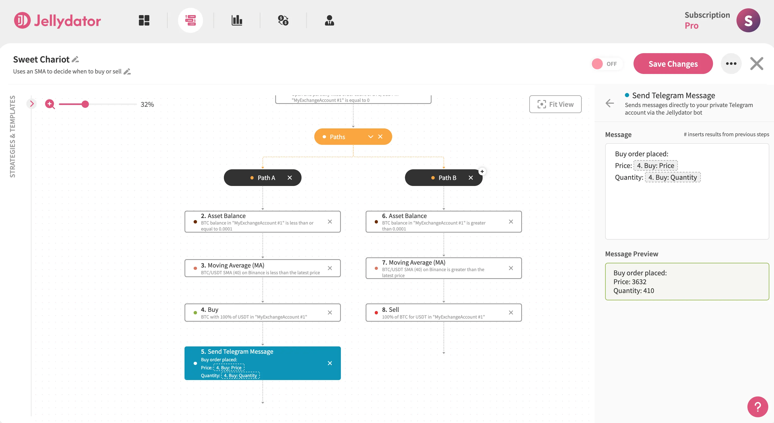
Task: Click the Fit View button
Action: click(555, 104)
